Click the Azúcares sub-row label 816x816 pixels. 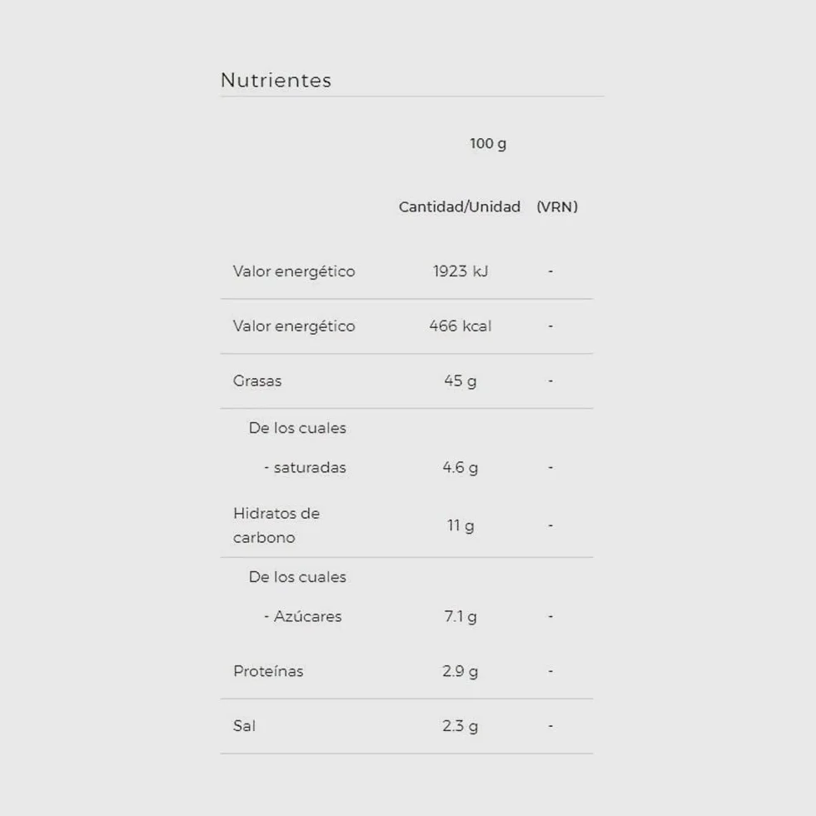click(303, 616)
